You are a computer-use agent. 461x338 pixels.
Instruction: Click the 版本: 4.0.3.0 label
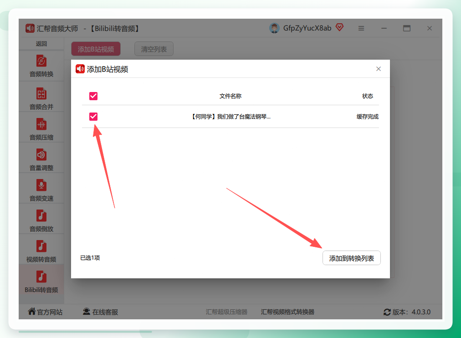pyautogui.click(x=412, y=312)
